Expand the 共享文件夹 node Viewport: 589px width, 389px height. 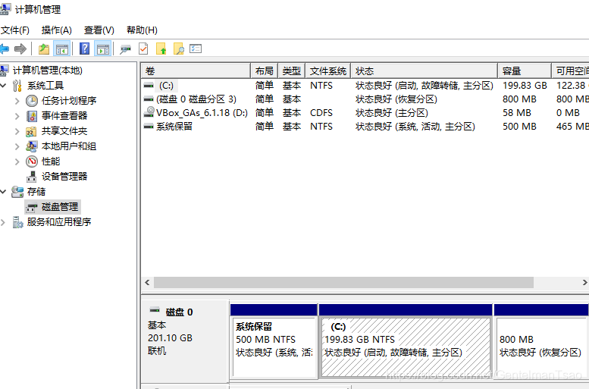point(17,131)
